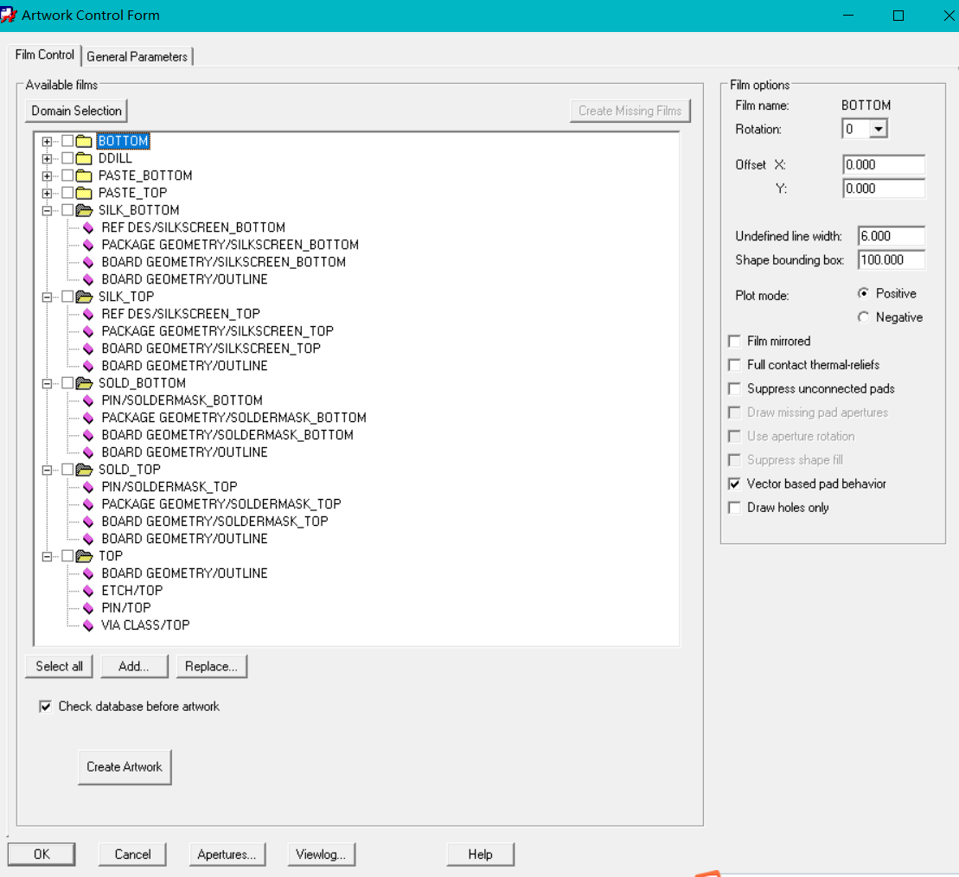Viewport: 959px width, 877px height.
Task: Click the TOP film open folder icon
Action: click(85, 556)
